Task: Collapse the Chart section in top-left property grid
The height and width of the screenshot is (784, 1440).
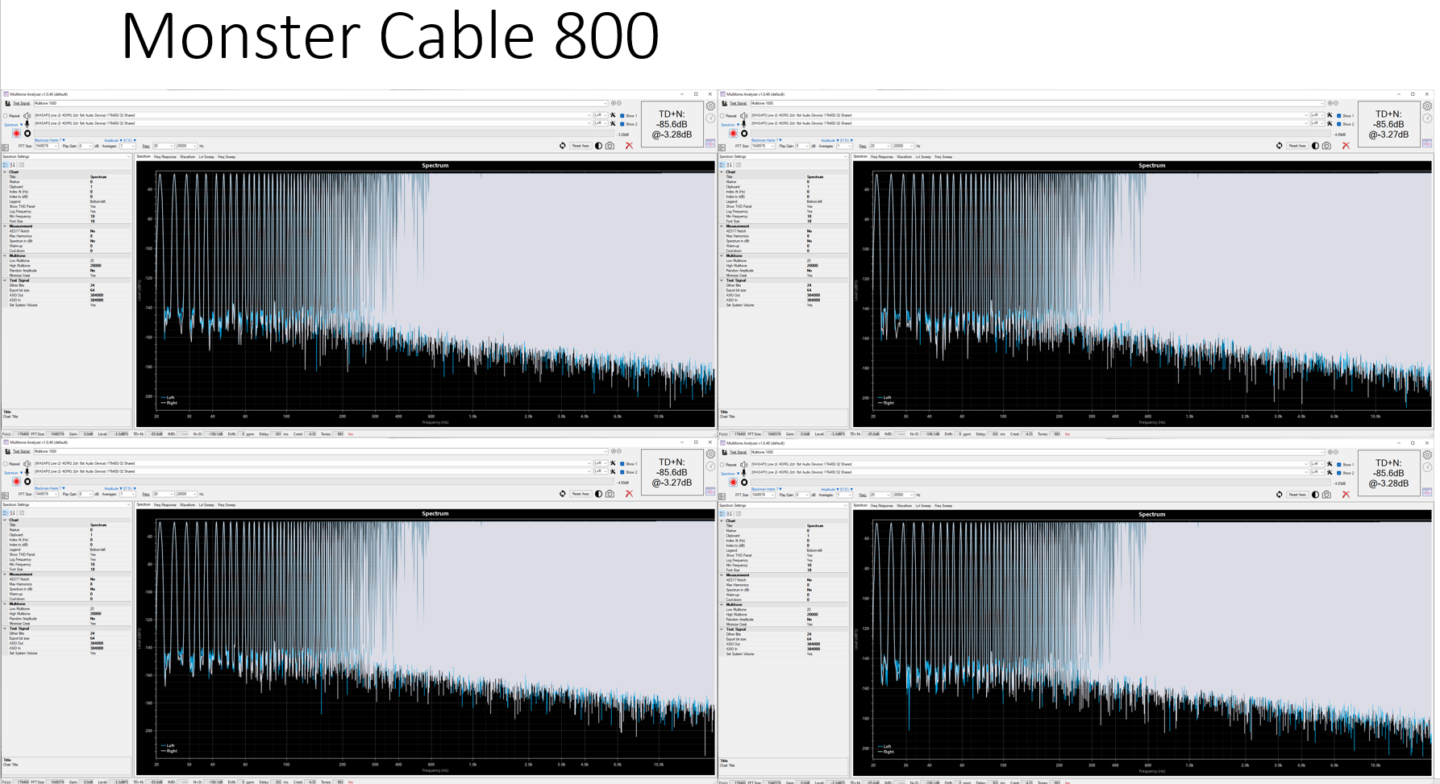Action: (5, 172)
